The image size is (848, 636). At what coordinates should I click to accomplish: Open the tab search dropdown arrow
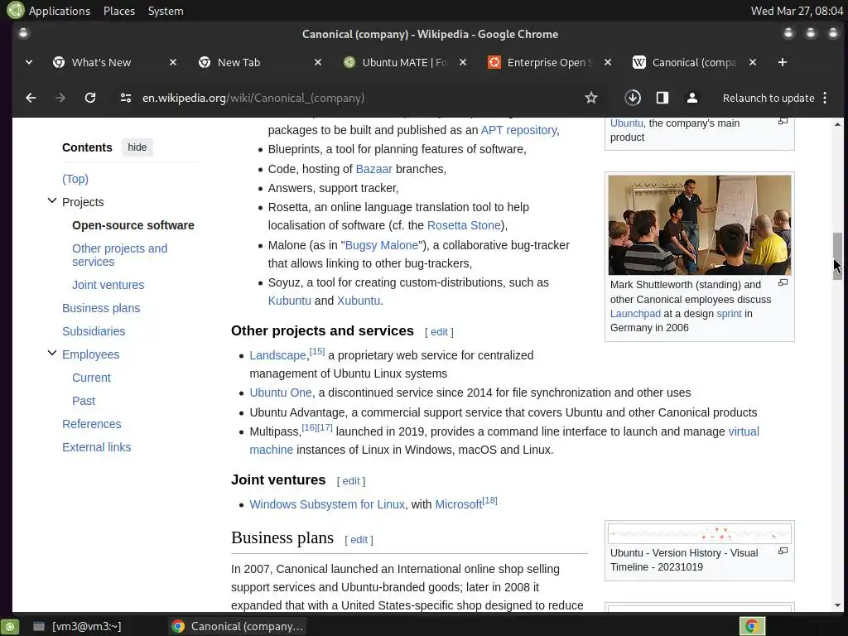pyautogui.click(x=29, y=62)
